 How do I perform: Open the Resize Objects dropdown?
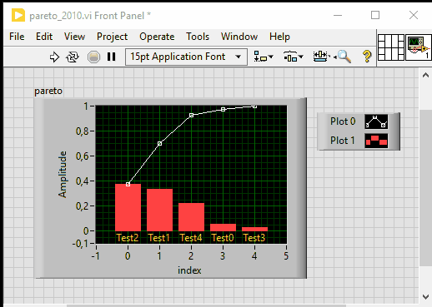click(322, 57)
